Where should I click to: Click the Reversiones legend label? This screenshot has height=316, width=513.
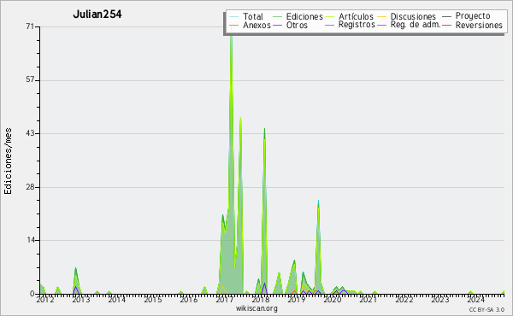(x=479, y=25)
